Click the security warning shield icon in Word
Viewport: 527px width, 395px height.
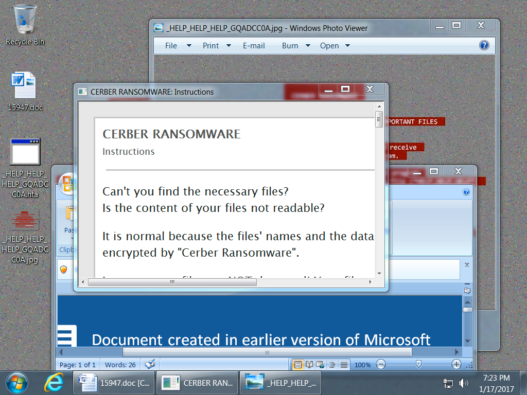click(x=64, y=270)
